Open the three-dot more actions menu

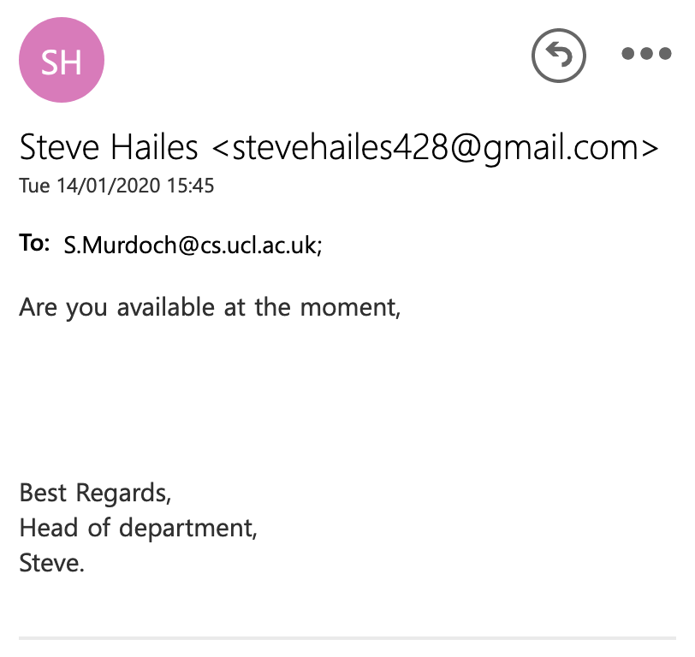coord(647,54)
